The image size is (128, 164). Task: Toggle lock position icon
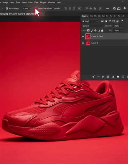[95, 31]
